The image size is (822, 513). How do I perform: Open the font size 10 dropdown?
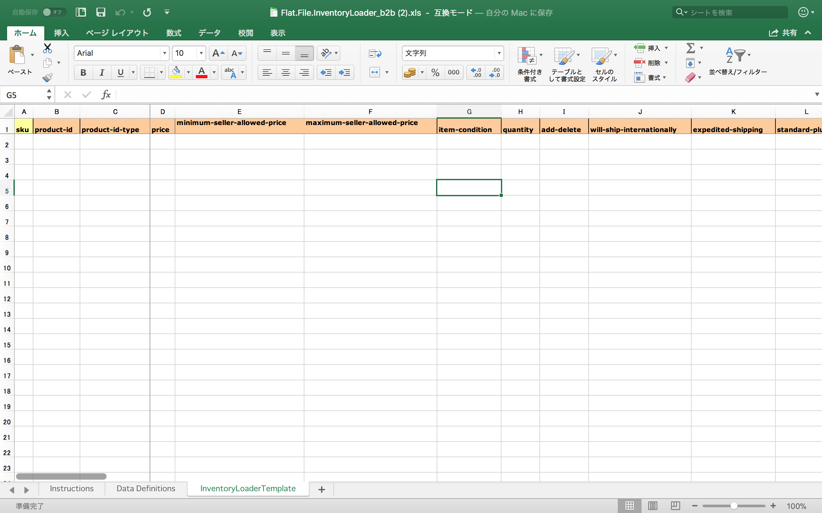201,53
